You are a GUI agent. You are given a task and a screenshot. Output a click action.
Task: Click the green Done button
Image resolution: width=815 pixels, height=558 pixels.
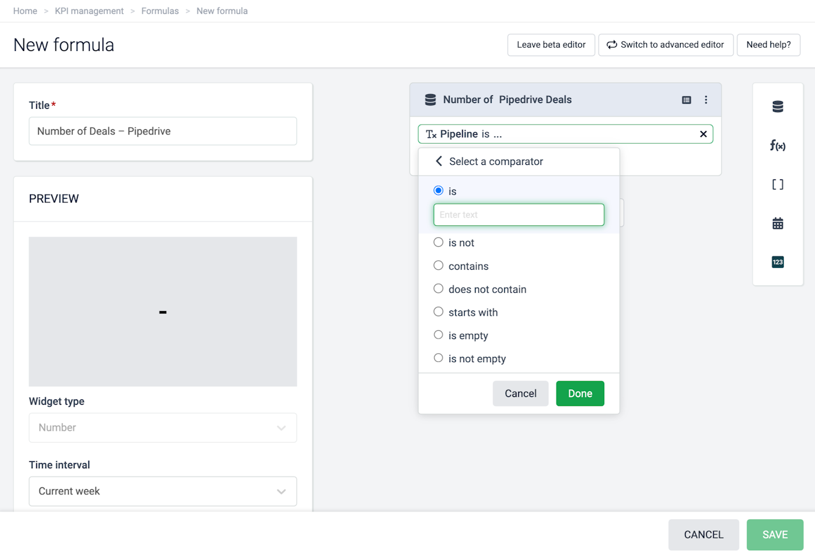pos(579,393)
